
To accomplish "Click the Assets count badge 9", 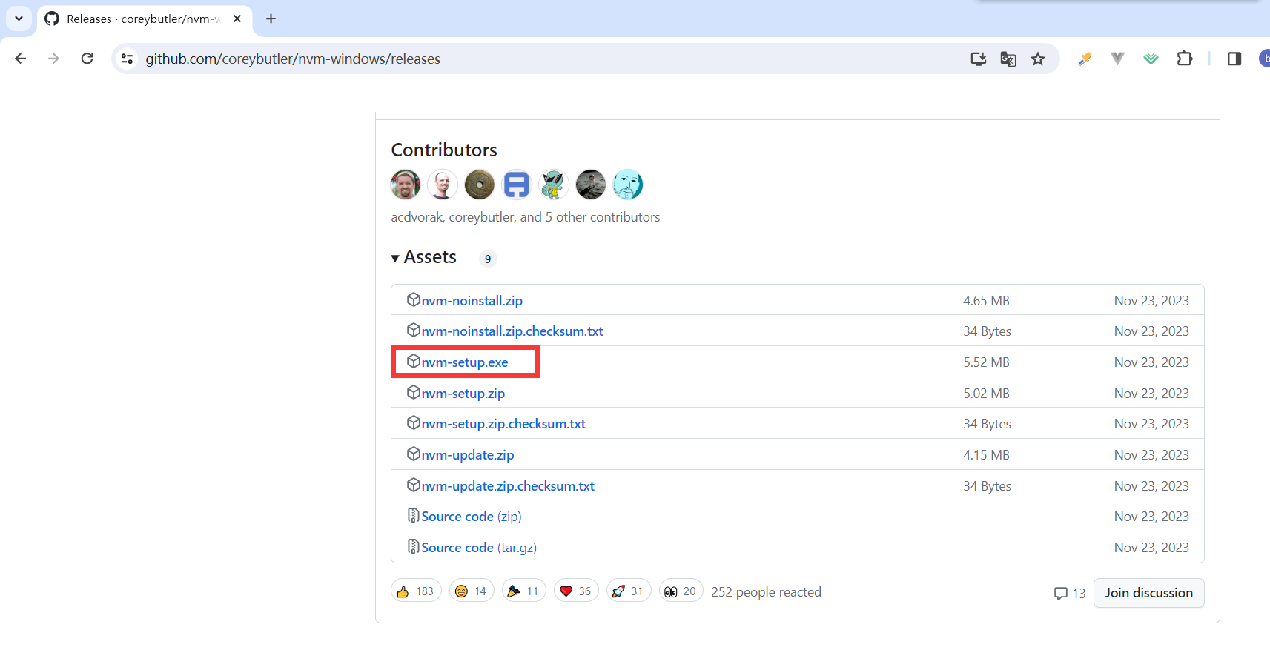I will pos(488,259).
